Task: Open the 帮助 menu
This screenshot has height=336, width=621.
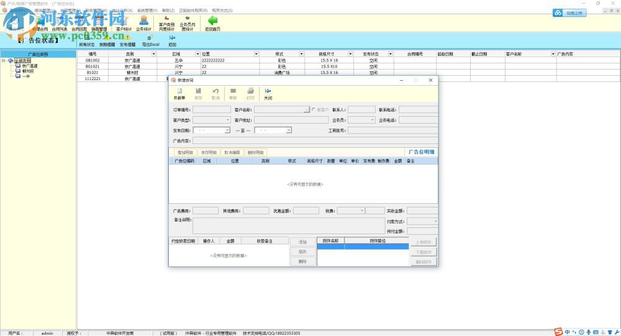Action: click(168, 11)
